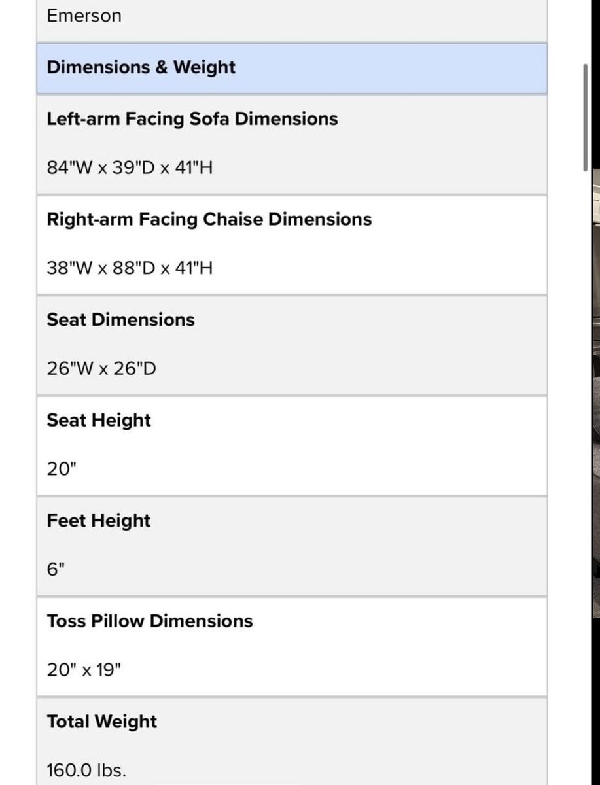Select the Seat Height heading

point(98,420)
